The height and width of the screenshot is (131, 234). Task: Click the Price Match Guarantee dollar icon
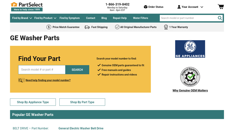point(49,27)
